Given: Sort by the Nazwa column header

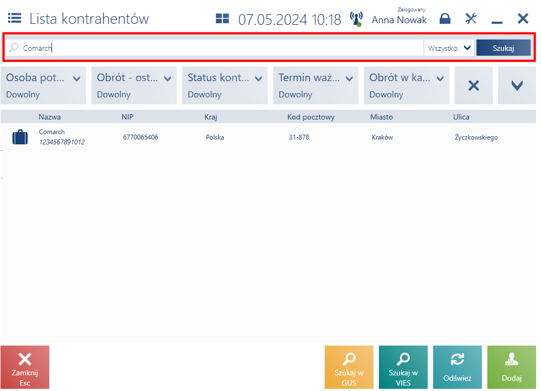Looking at the screenshot, I should (x=50, y=117).
